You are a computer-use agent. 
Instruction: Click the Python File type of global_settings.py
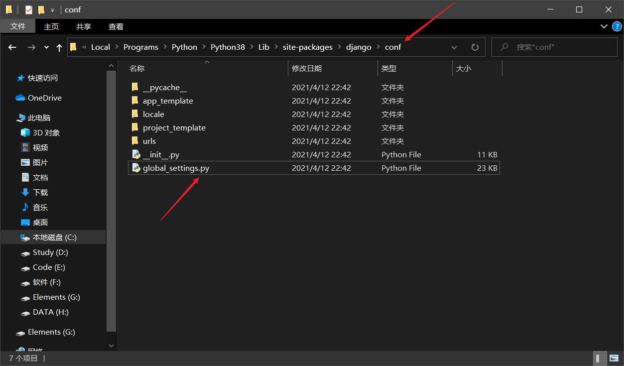tap(401, 168)
